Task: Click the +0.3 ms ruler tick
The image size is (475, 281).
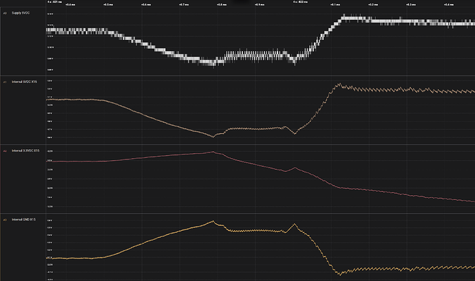Action: (411, 3)
